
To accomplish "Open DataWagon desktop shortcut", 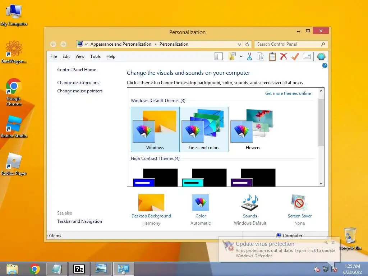I will click(x=14, y=52).
